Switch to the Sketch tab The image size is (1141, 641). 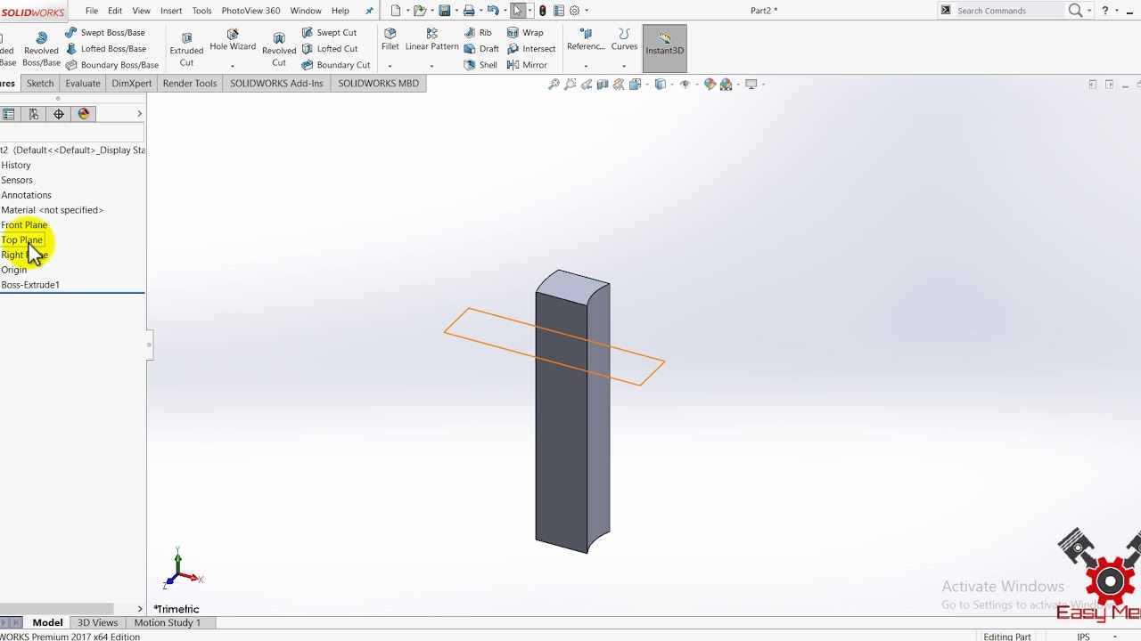(x=40, y=83)
